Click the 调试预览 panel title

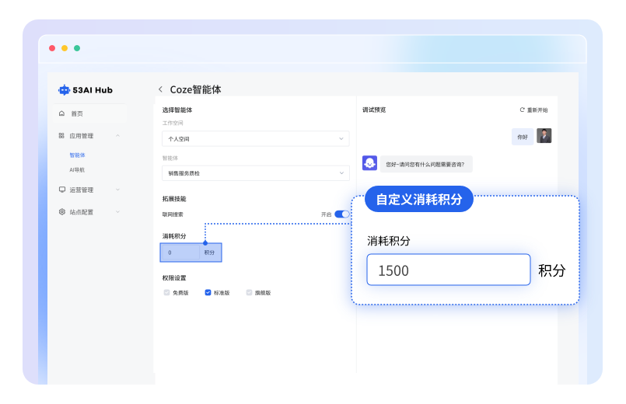pos(374,110)
